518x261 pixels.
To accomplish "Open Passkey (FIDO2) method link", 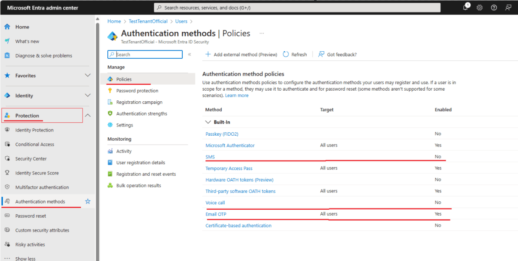I will click(x=222, y=134).
